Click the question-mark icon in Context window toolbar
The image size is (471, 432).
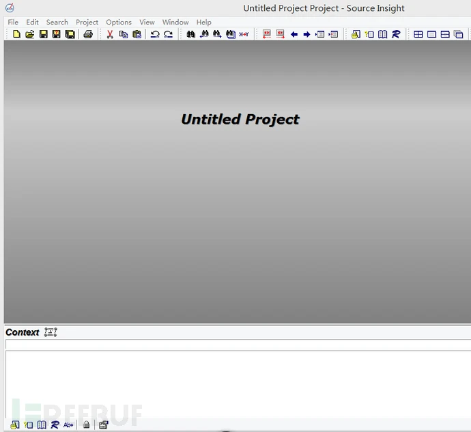[29, 424]
